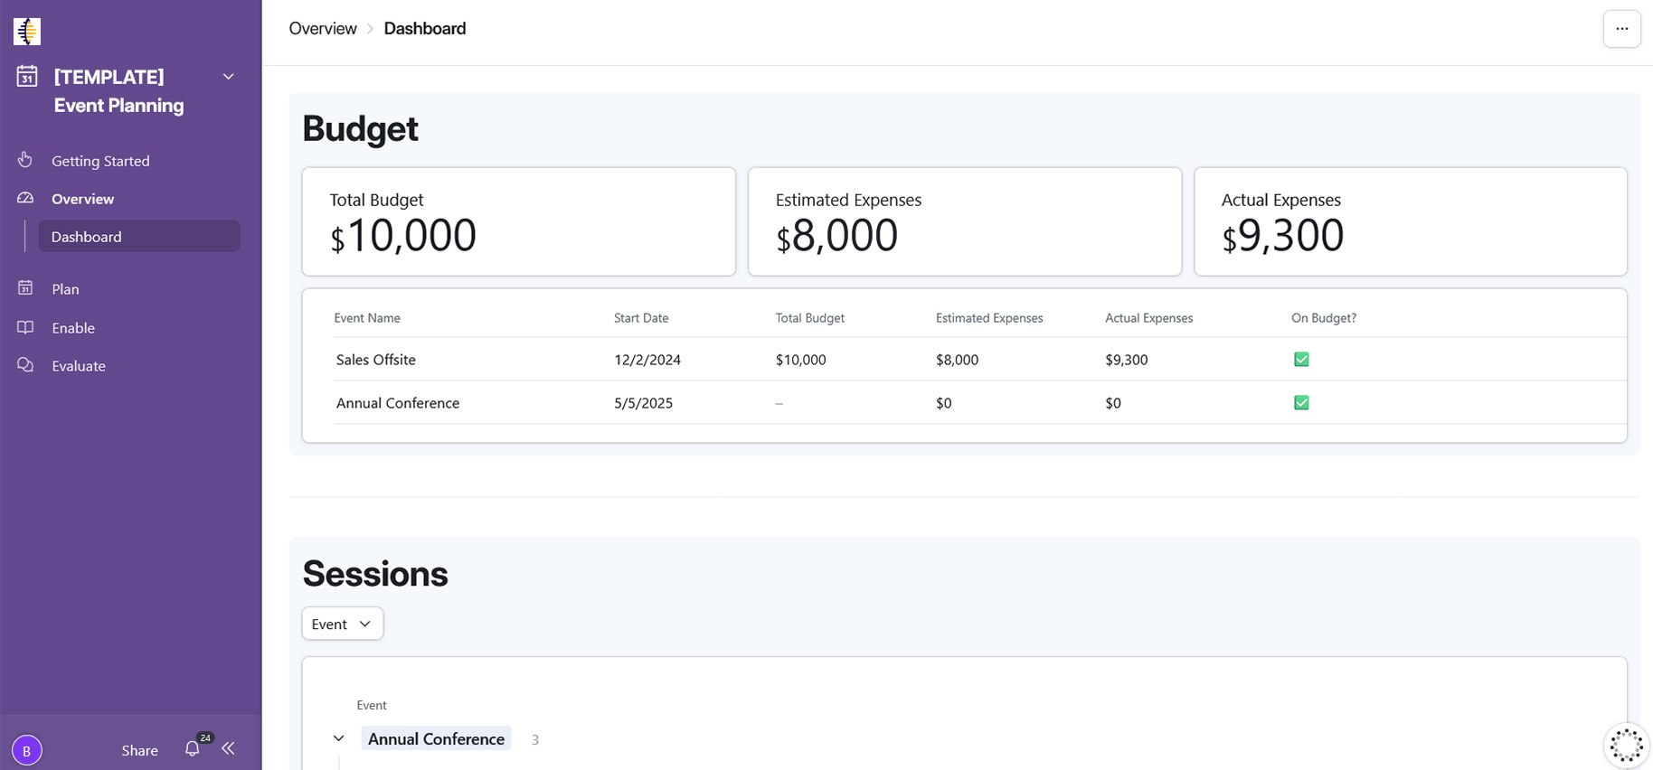Toggle On Budget checkbox for Annual Conference
This screenshot has width=1653, height=770.
pyautogui.click(x=1301, y=403)
